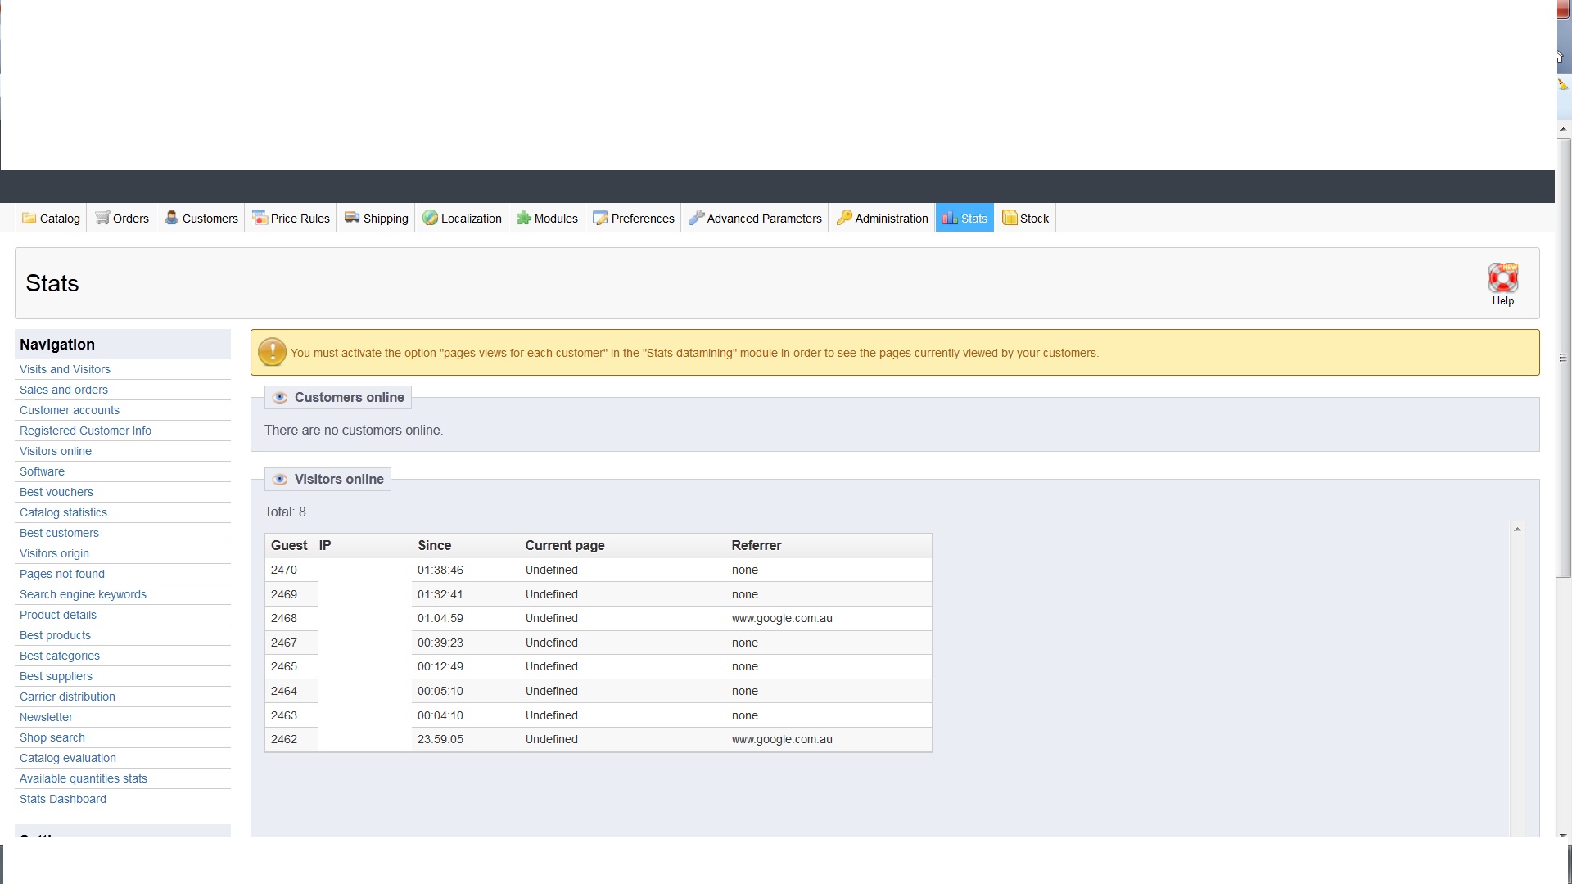Click the Modules puzzle piece icon
Screen dimensions: 1572x884
click(523, 218)
